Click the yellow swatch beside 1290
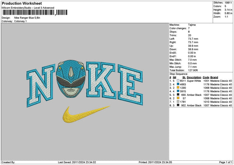Screen dimensions: 234x165 tap(178, 88)
